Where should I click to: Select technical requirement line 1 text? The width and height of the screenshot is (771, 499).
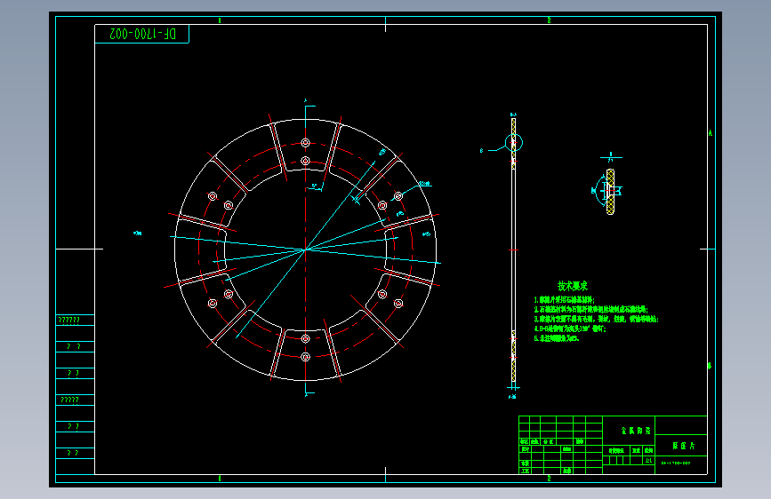[x=565, y=299]
